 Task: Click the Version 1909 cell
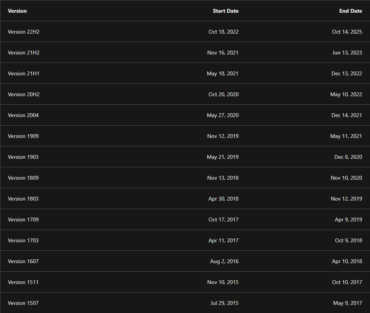[23, 136]
